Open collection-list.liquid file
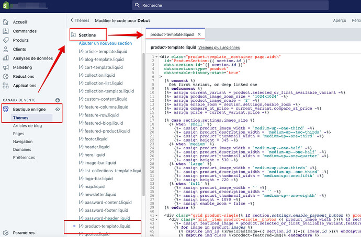 coord(104,83)
